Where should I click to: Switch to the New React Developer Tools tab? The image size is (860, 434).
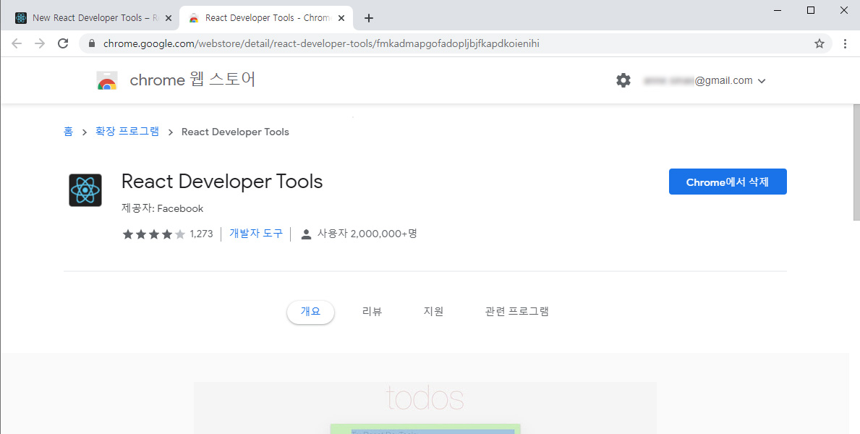(x=94, y=18)
